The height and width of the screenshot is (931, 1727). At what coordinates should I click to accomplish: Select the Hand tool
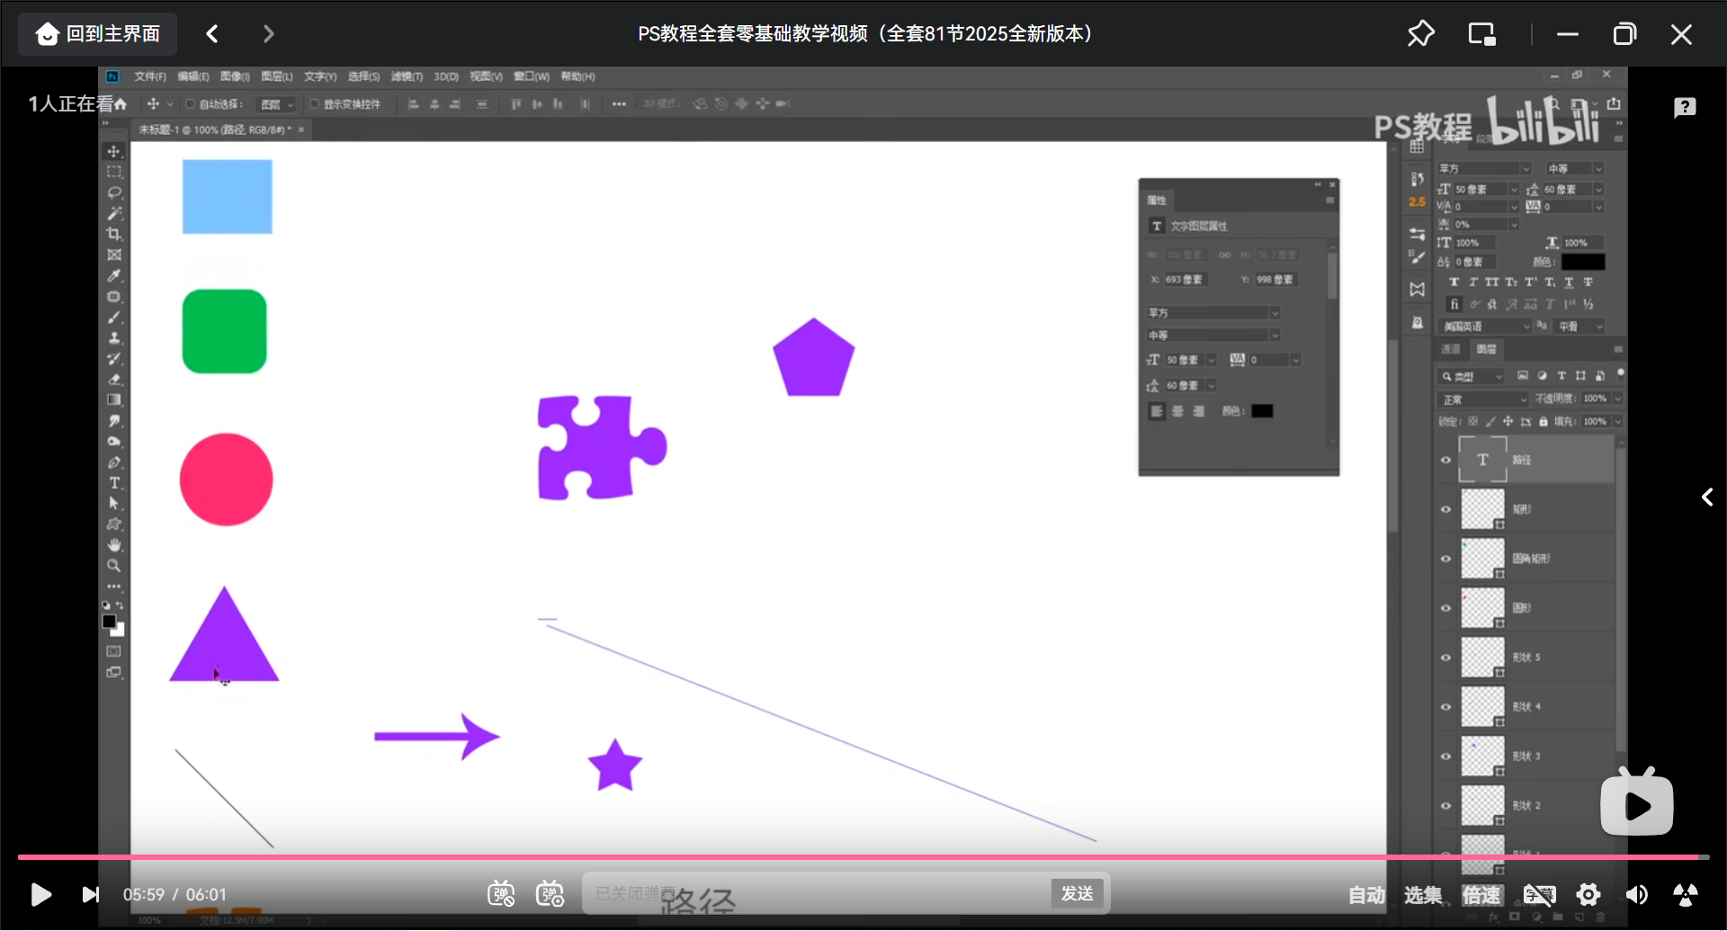coord(114,545)
